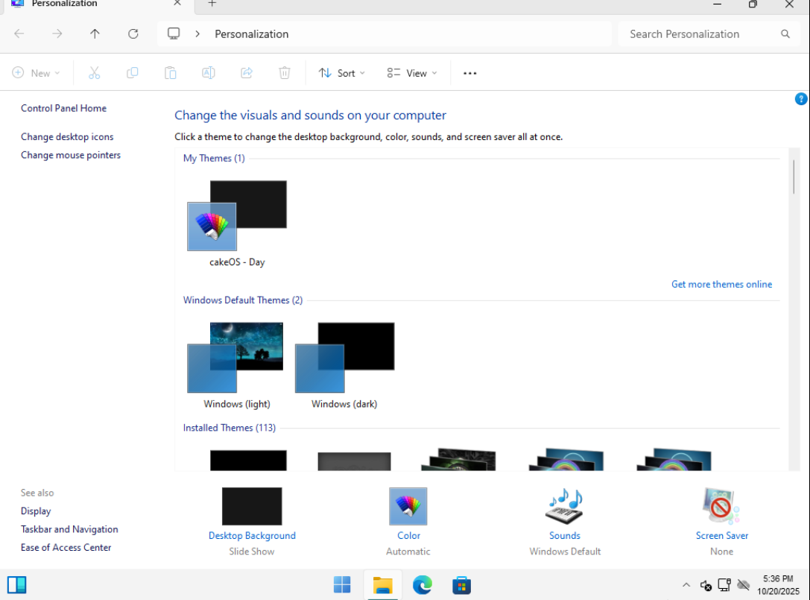Open Microsoft Edge from the taskbar
The width and height of the screenshot is (810, 600).
point(423,585)
